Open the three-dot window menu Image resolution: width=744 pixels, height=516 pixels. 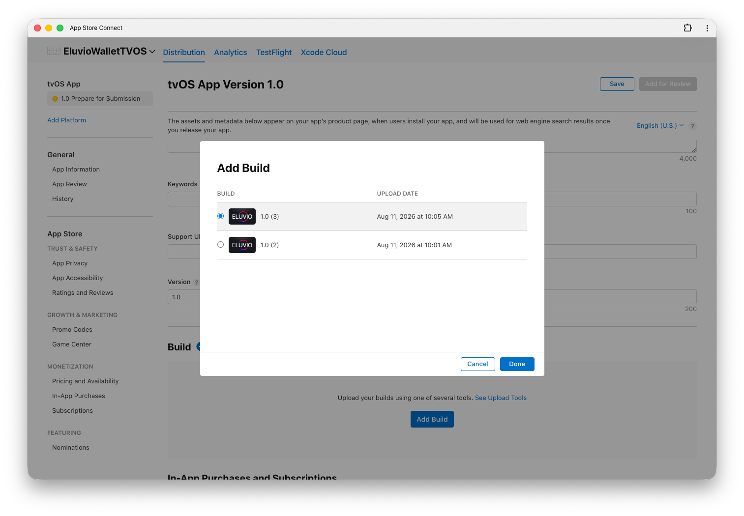(707, 28)
